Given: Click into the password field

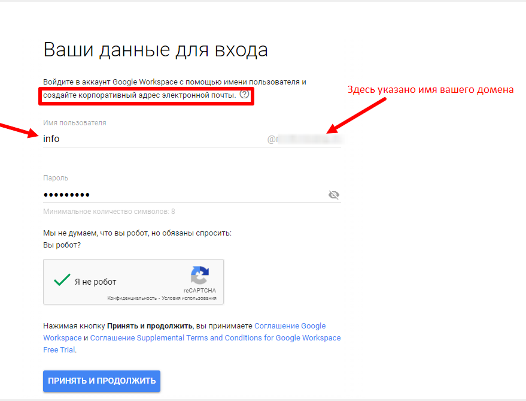Looking at the screenshot, I should point(180,195).
